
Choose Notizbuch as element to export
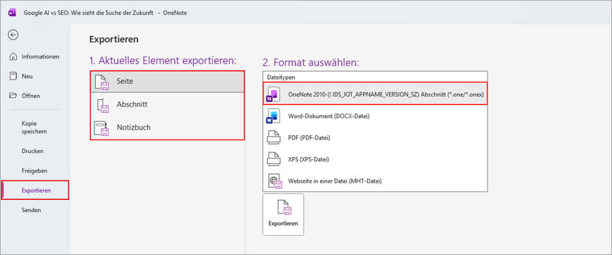(167, 128)
